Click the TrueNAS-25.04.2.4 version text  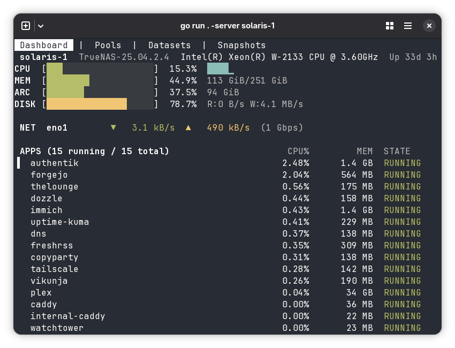pos(124,57)
